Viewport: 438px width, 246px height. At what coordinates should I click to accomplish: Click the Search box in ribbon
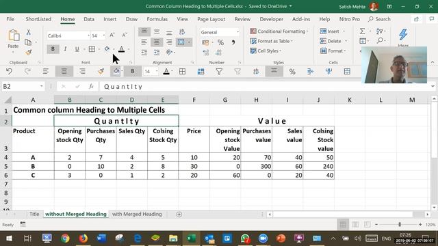(379, 19)
